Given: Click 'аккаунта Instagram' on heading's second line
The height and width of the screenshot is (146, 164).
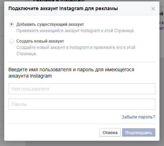Looking at the screenshot, I should 30,76.
